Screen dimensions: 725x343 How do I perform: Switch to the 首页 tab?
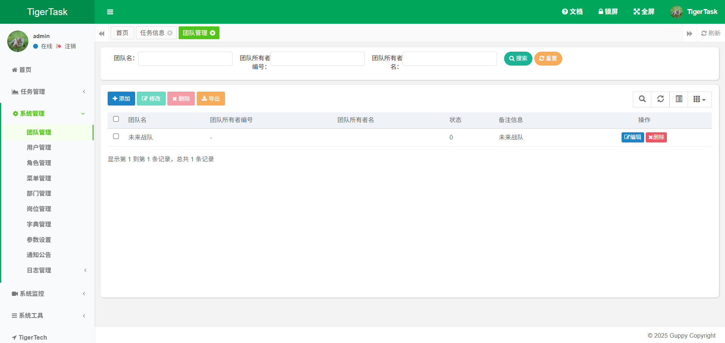tap(122, 33)
